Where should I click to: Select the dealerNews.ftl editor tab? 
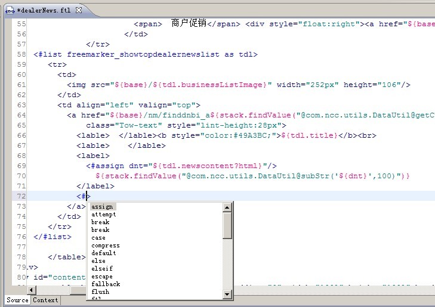click(x=42, y=11)
